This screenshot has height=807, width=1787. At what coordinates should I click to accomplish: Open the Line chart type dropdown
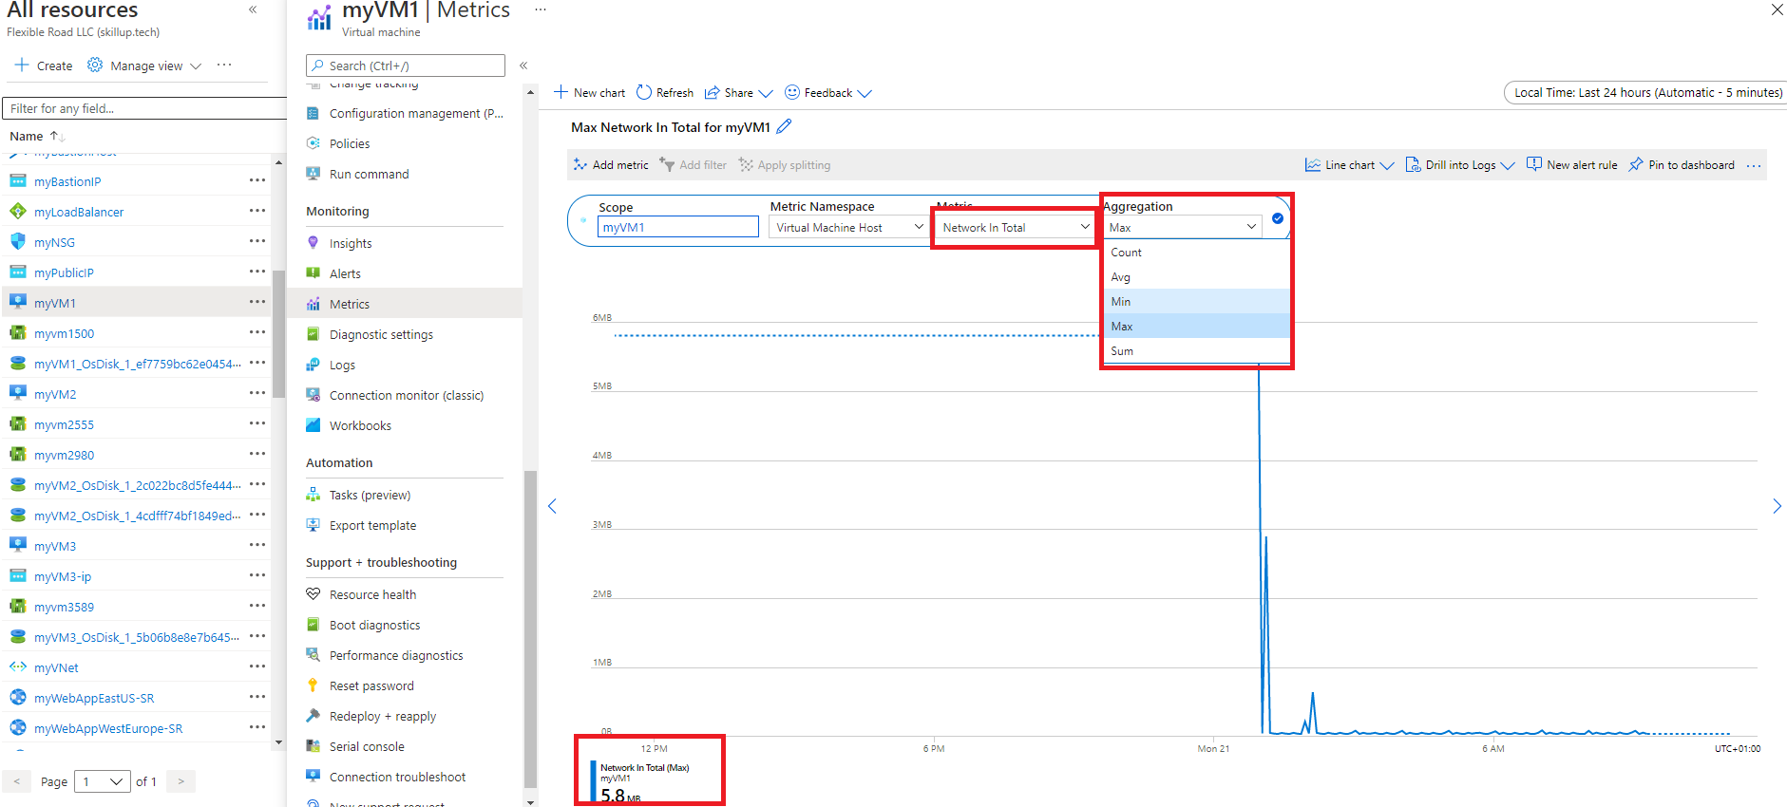[x=1350, y=165]
